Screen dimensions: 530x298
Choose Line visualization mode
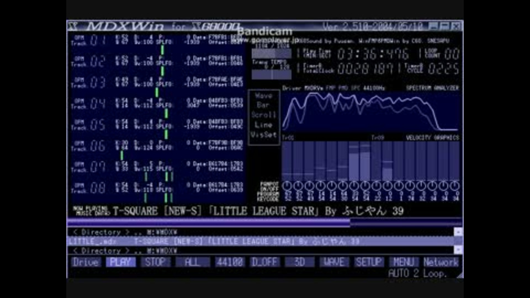[264, 125]
